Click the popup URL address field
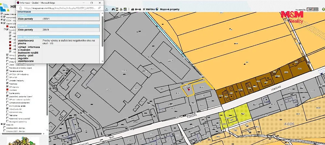The height and width of the screenshot is (145, 325). click(x=60, y=8)
